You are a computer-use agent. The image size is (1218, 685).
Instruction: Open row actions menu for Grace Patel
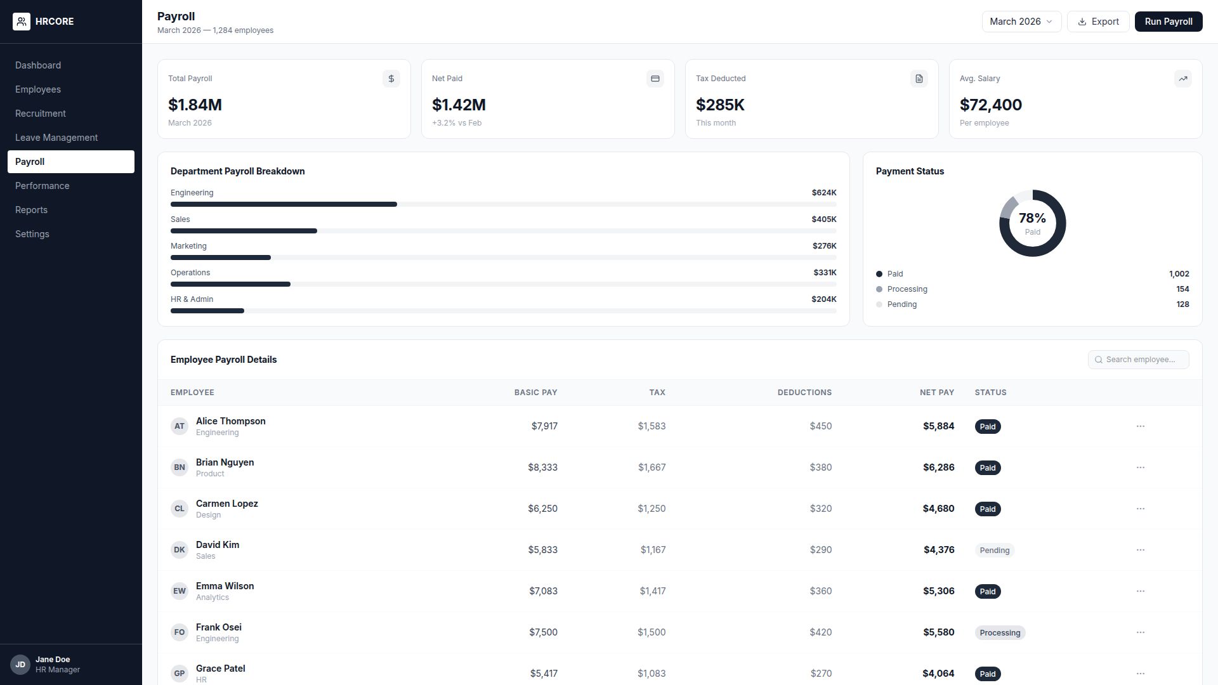click(1141, 674)
